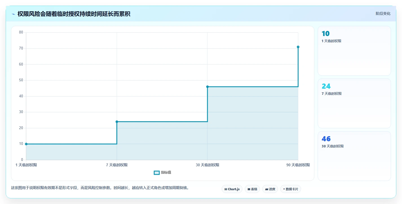Click the x-axis label 30 天临时权限
Image resolution: width=402 pixels, height=204 pixels.
[207, 165]
